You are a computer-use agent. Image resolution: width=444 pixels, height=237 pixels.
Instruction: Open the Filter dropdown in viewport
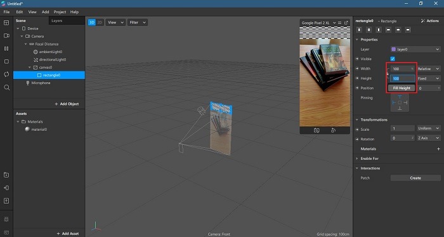(x=138, y=23)
